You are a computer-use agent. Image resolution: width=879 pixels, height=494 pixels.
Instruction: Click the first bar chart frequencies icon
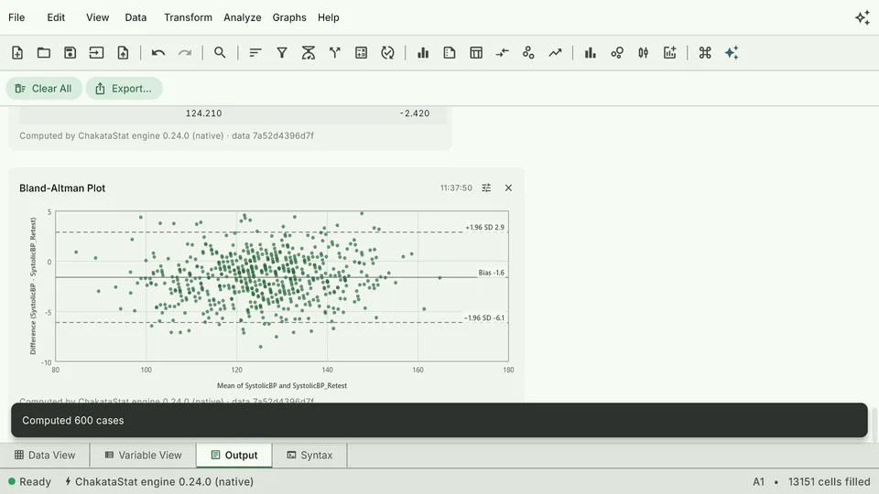point(423,53)
